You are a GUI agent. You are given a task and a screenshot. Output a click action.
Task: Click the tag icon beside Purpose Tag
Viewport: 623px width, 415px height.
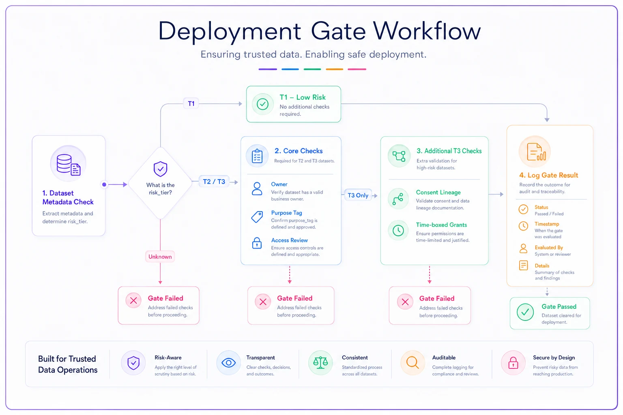click(x=257, y=217)
